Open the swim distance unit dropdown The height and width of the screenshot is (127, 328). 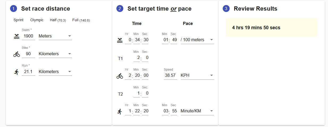[x=55, y=36]
